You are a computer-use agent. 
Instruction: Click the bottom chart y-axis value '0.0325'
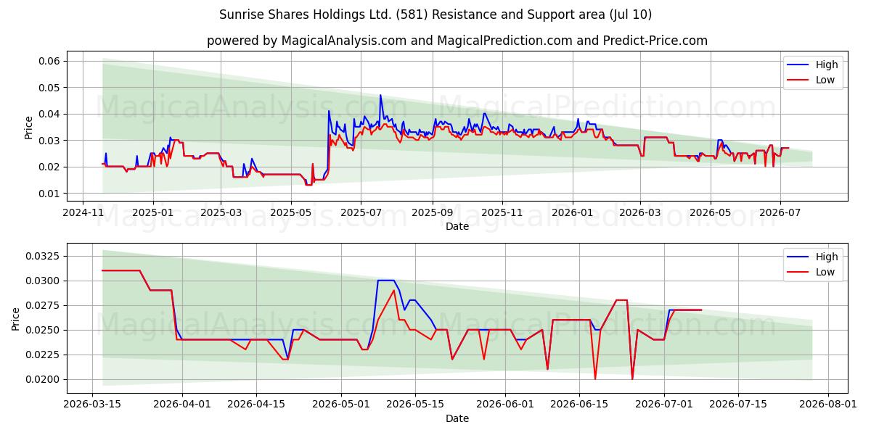(x=43, y=256)
